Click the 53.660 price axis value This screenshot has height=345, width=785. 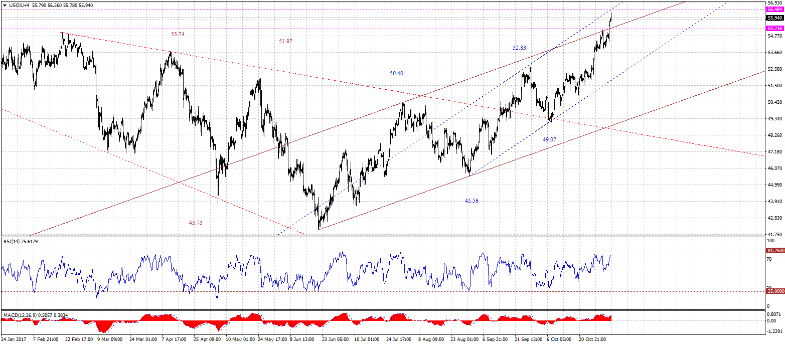click(x=774, y=52)
